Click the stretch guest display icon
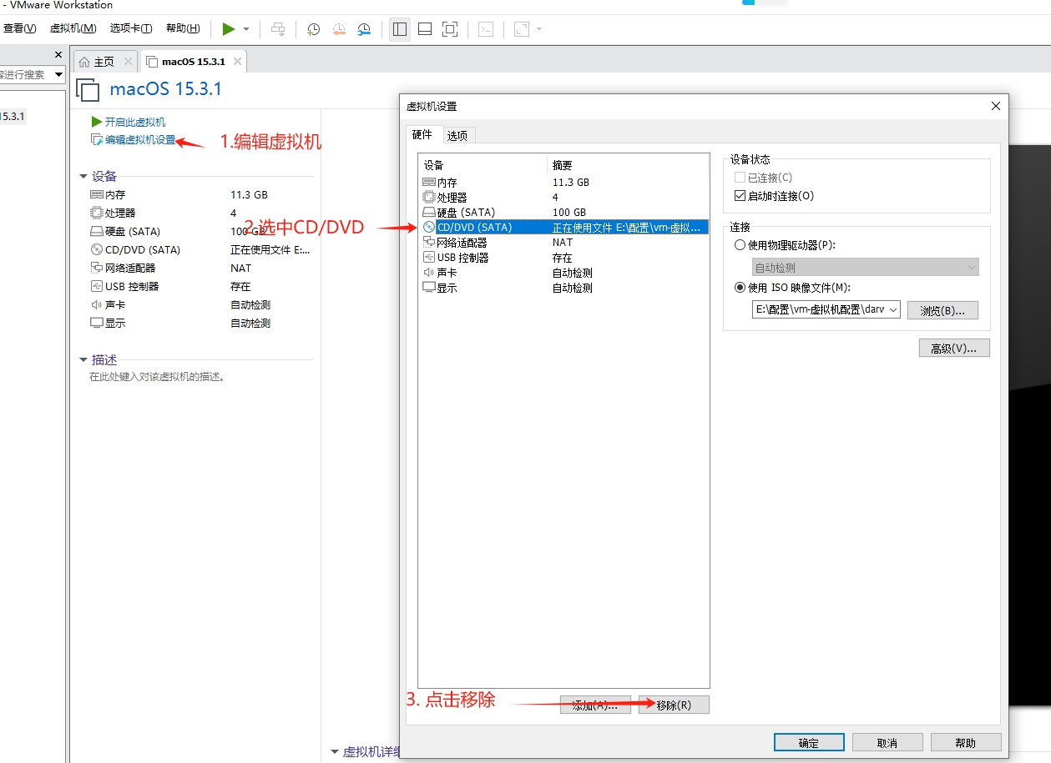The width and height of the screenshot is (1051, 763). click(x=522, y=29)
